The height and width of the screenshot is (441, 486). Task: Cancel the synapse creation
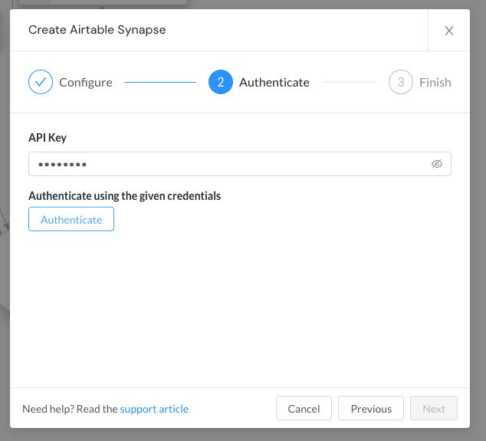304,409
